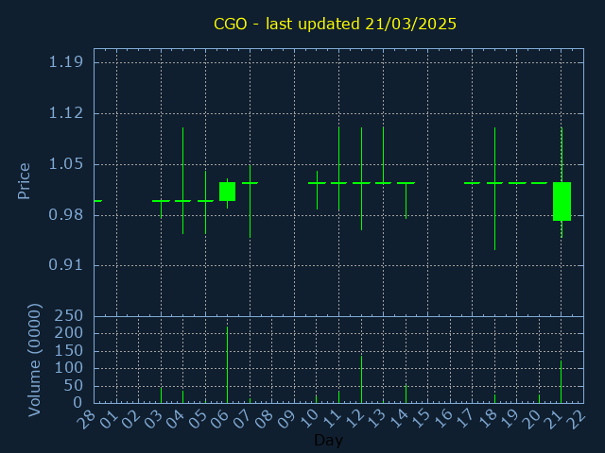Click the day 07 candlestick wick

point(250,201)
